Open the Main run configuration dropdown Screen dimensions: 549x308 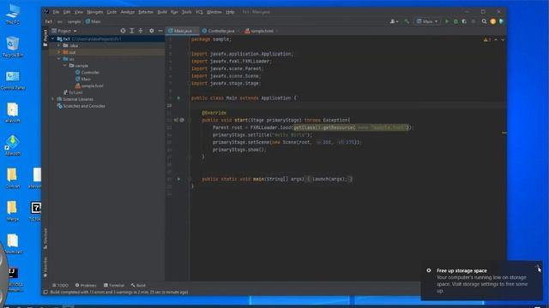click(427, 21)
